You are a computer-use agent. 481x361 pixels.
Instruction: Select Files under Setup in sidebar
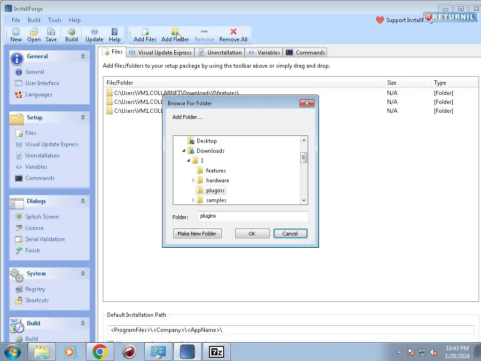click(x=31, y=133)
